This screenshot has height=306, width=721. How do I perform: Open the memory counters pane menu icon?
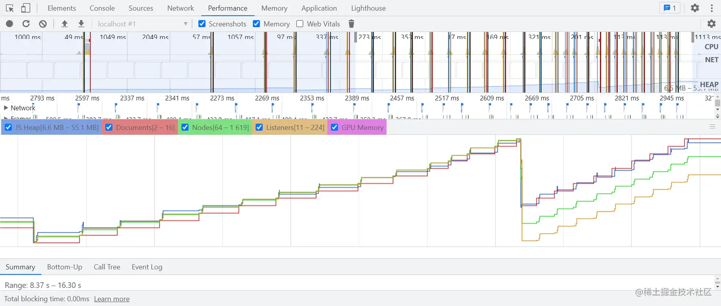pyautogui.click(x=712, y=127)
